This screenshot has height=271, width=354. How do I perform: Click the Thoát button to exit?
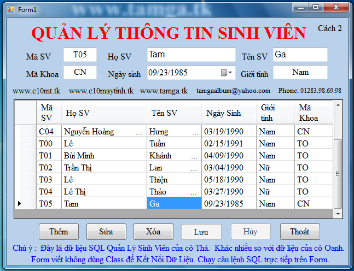click(x=300, y=232)
